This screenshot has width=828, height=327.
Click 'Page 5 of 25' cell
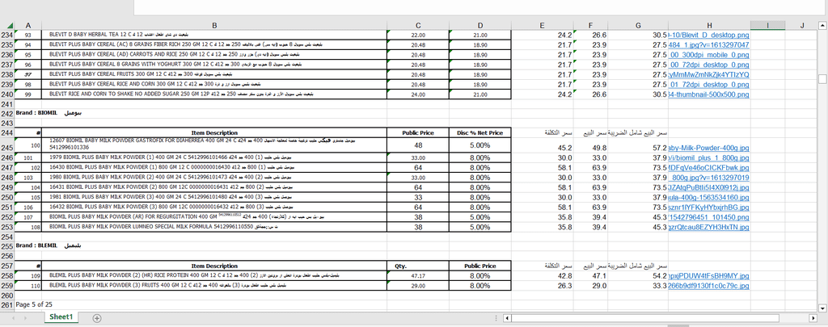34,305
